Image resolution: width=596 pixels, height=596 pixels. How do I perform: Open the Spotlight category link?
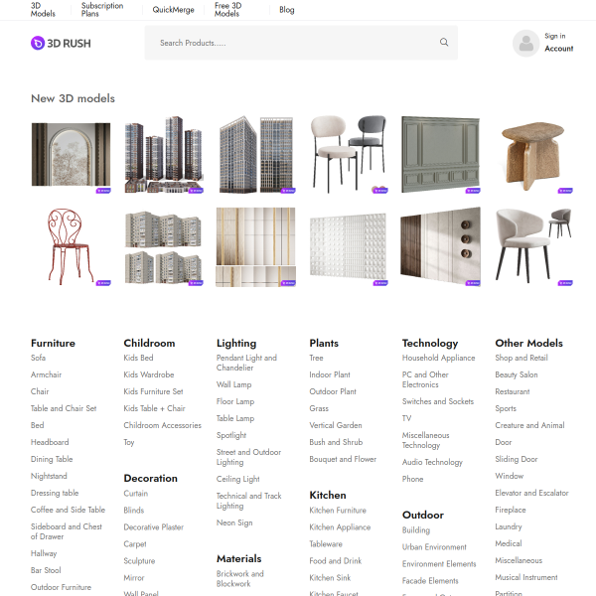click(x=231, y=435)
